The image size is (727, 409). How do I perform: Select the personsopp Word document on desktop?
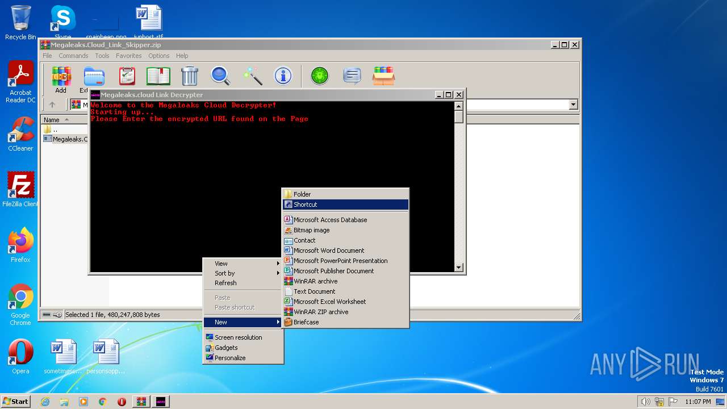[106, 357]
